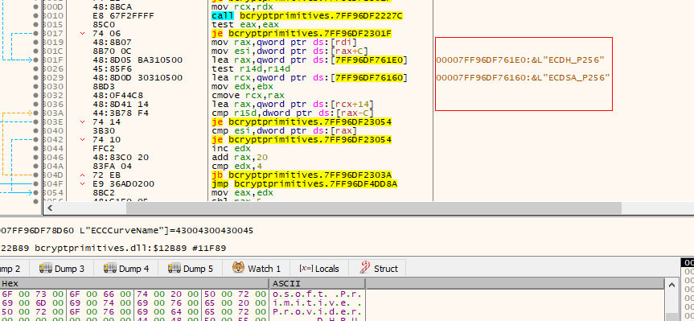Toggle breakpoint dot on jmp 7FF96DF4DD8A row
Screen dimensions: 694x321
point(36,183)
